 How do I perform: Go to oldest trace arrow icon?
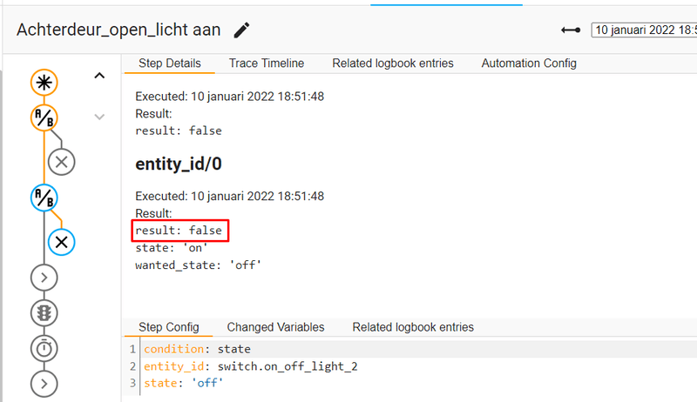click(571, 30)
